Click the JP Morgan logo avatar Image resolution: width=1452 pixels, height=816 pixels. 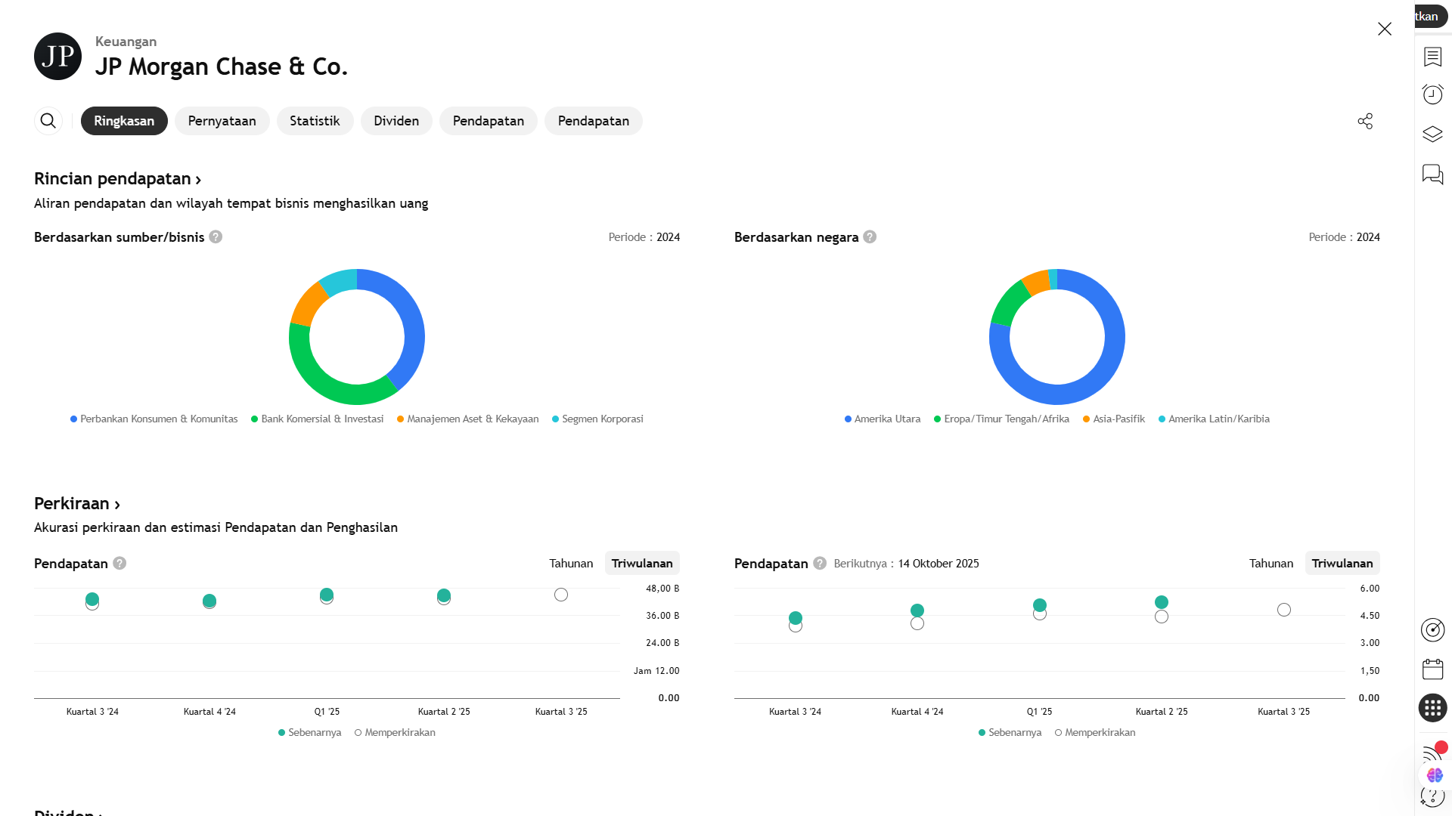(x=57, y=57)
